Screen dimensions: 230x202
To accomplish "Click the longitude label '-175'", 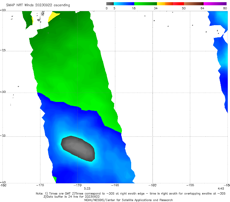I will pyautogui.click(x=40, y=185).
